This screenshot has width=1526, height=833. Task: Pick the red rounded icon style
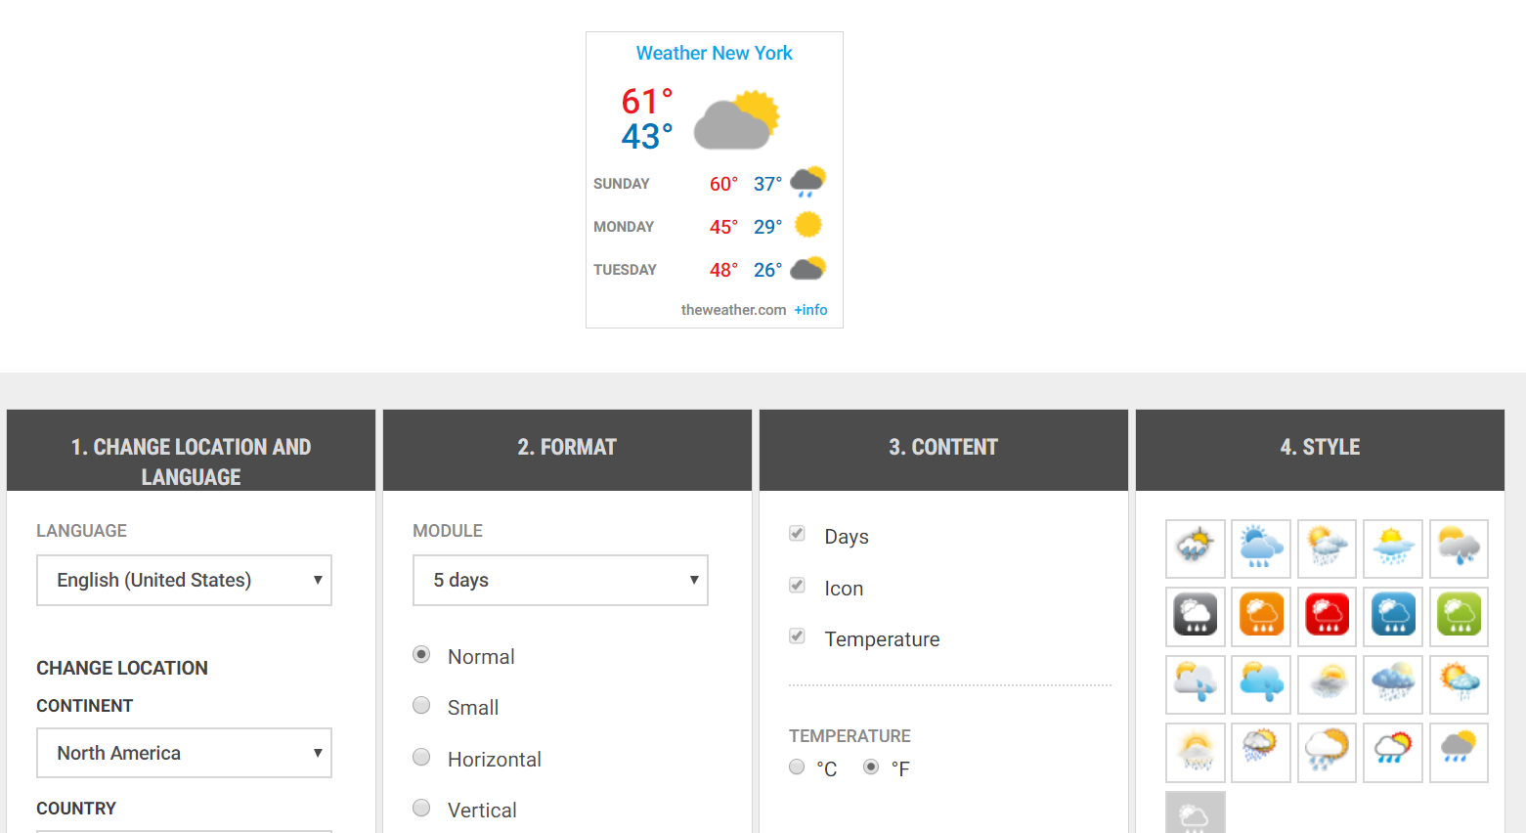(1327, 616)
